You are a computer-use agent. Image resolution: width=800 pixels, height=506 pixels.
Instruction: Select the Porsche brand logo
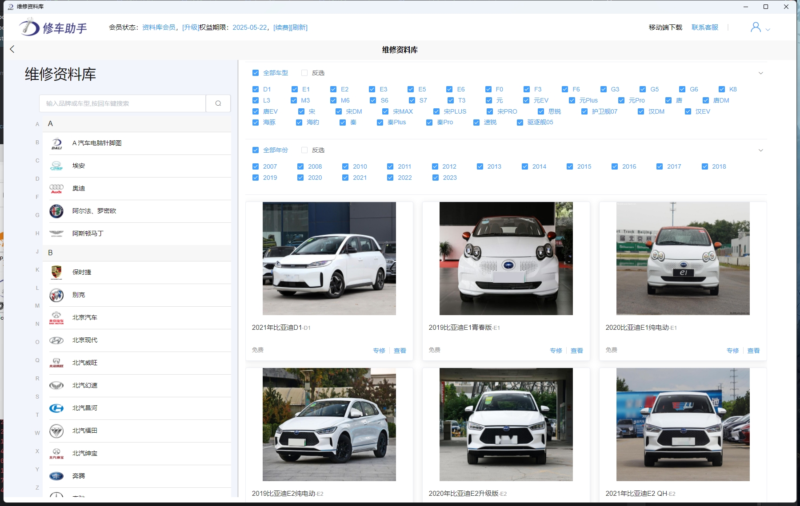[x=56, y=273]
